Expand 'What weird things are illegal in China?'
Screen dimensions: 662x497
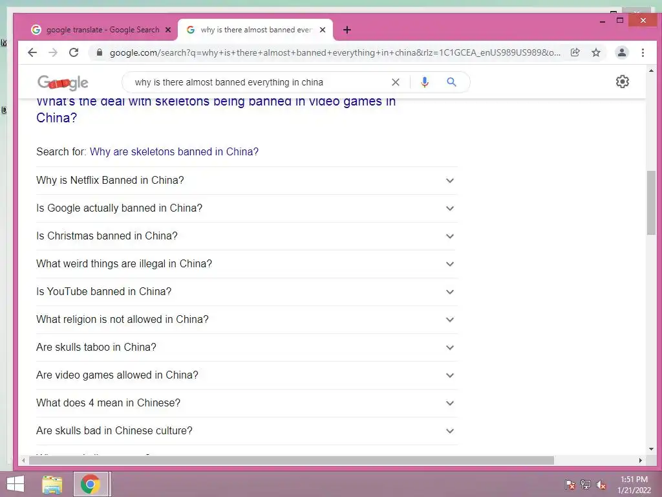click(x=246, y=264)
